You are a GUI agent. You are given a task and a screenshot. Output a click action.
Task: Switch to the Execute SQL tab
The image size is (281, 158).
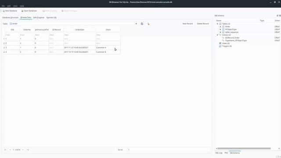(52, 18)
